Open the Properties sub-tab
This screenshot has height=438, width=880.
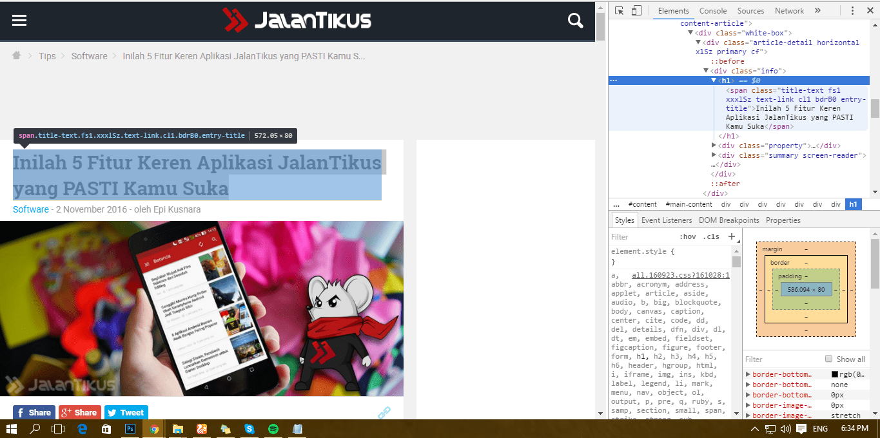[783, 220]
